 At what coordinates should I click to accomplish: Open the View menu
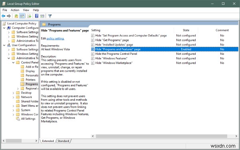[26, 10]
